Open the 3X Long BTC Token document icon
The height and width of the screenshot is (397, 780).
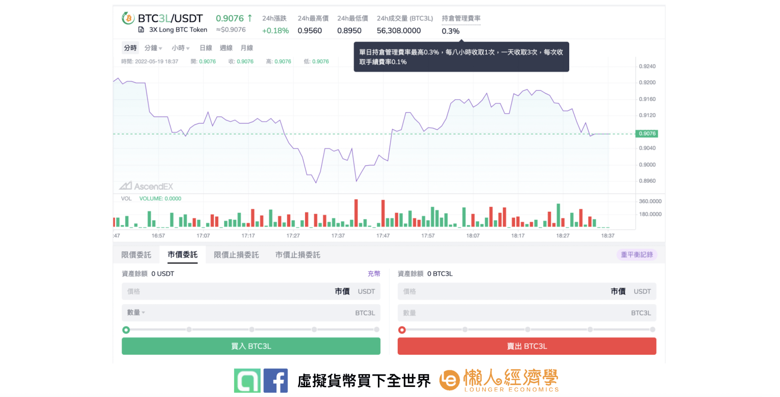point(141,30)
